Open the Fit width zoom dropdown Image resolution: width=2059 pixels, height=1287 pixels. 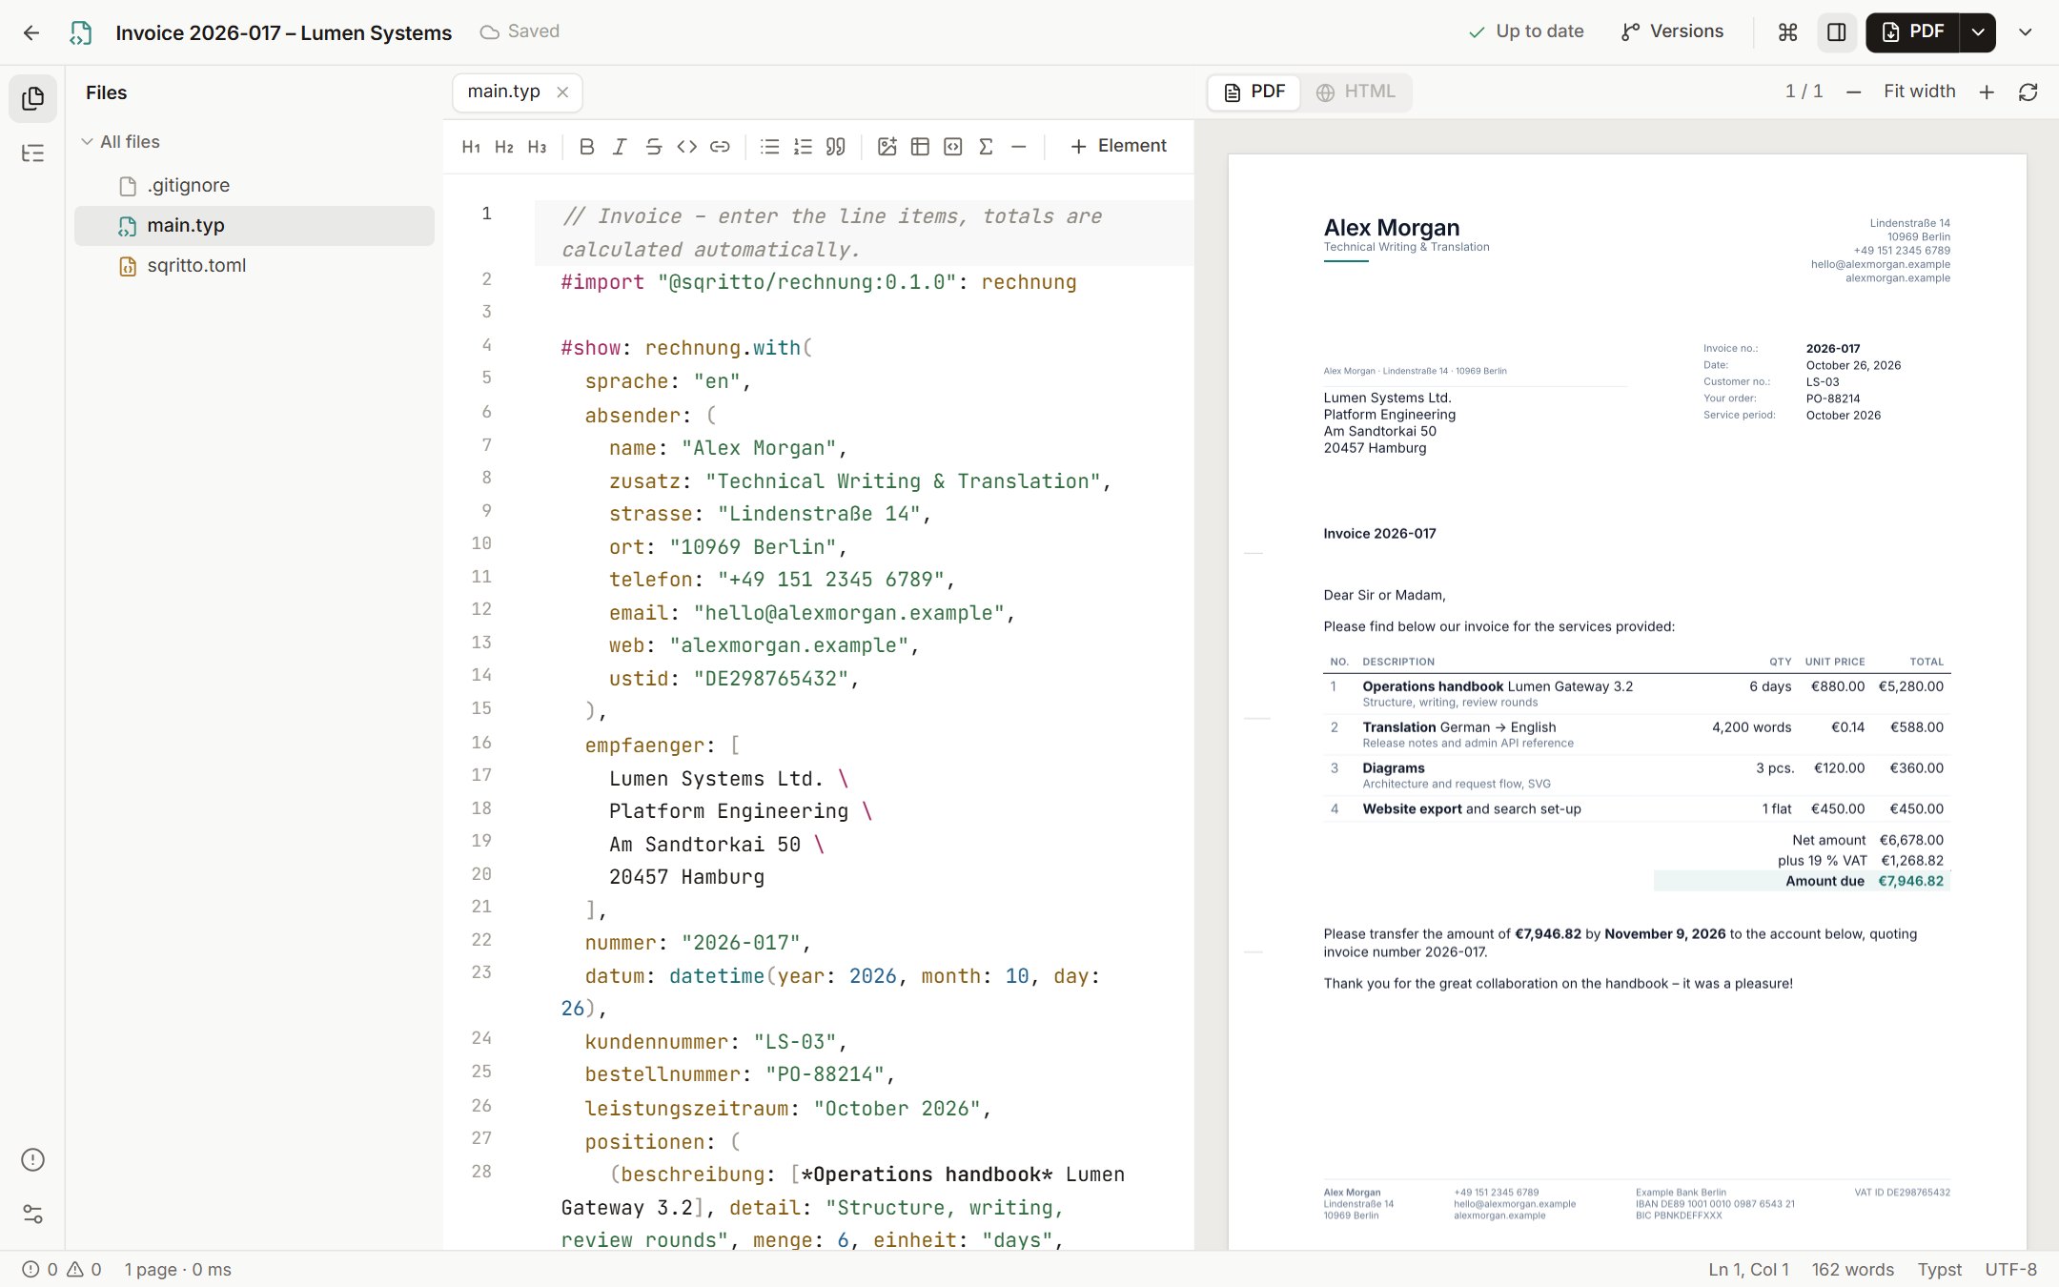[1919, 92]
